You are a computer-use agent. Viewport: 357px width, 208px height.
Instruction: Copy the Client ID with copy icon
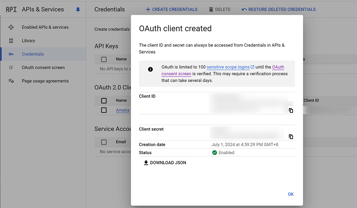click(291, 110)
